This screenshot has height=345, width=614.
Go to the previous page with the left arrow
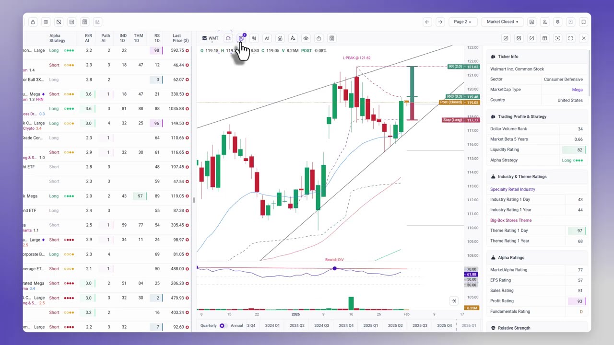tap(427, 22)
